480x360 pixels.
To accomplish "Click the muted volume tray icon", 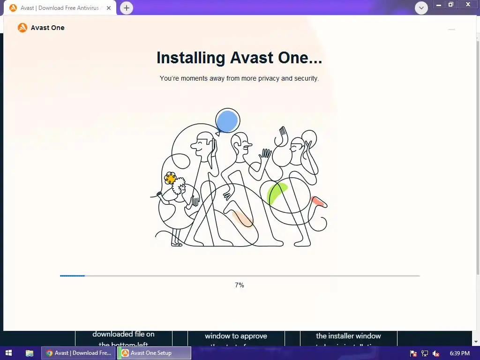I will click(x=436, y=353).
